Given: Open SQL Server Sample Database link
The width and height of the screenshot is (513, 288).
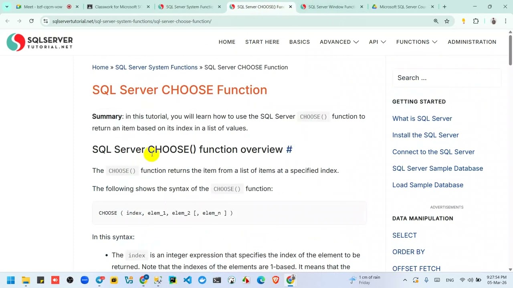Looking at the screenshot, I should coord(438,168).
